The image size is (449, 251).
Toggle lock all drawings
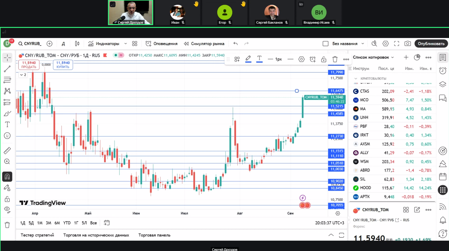click(7, 199)
